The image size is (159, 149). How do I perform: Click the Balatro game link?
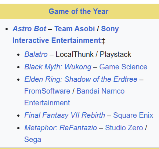[36, 54]
